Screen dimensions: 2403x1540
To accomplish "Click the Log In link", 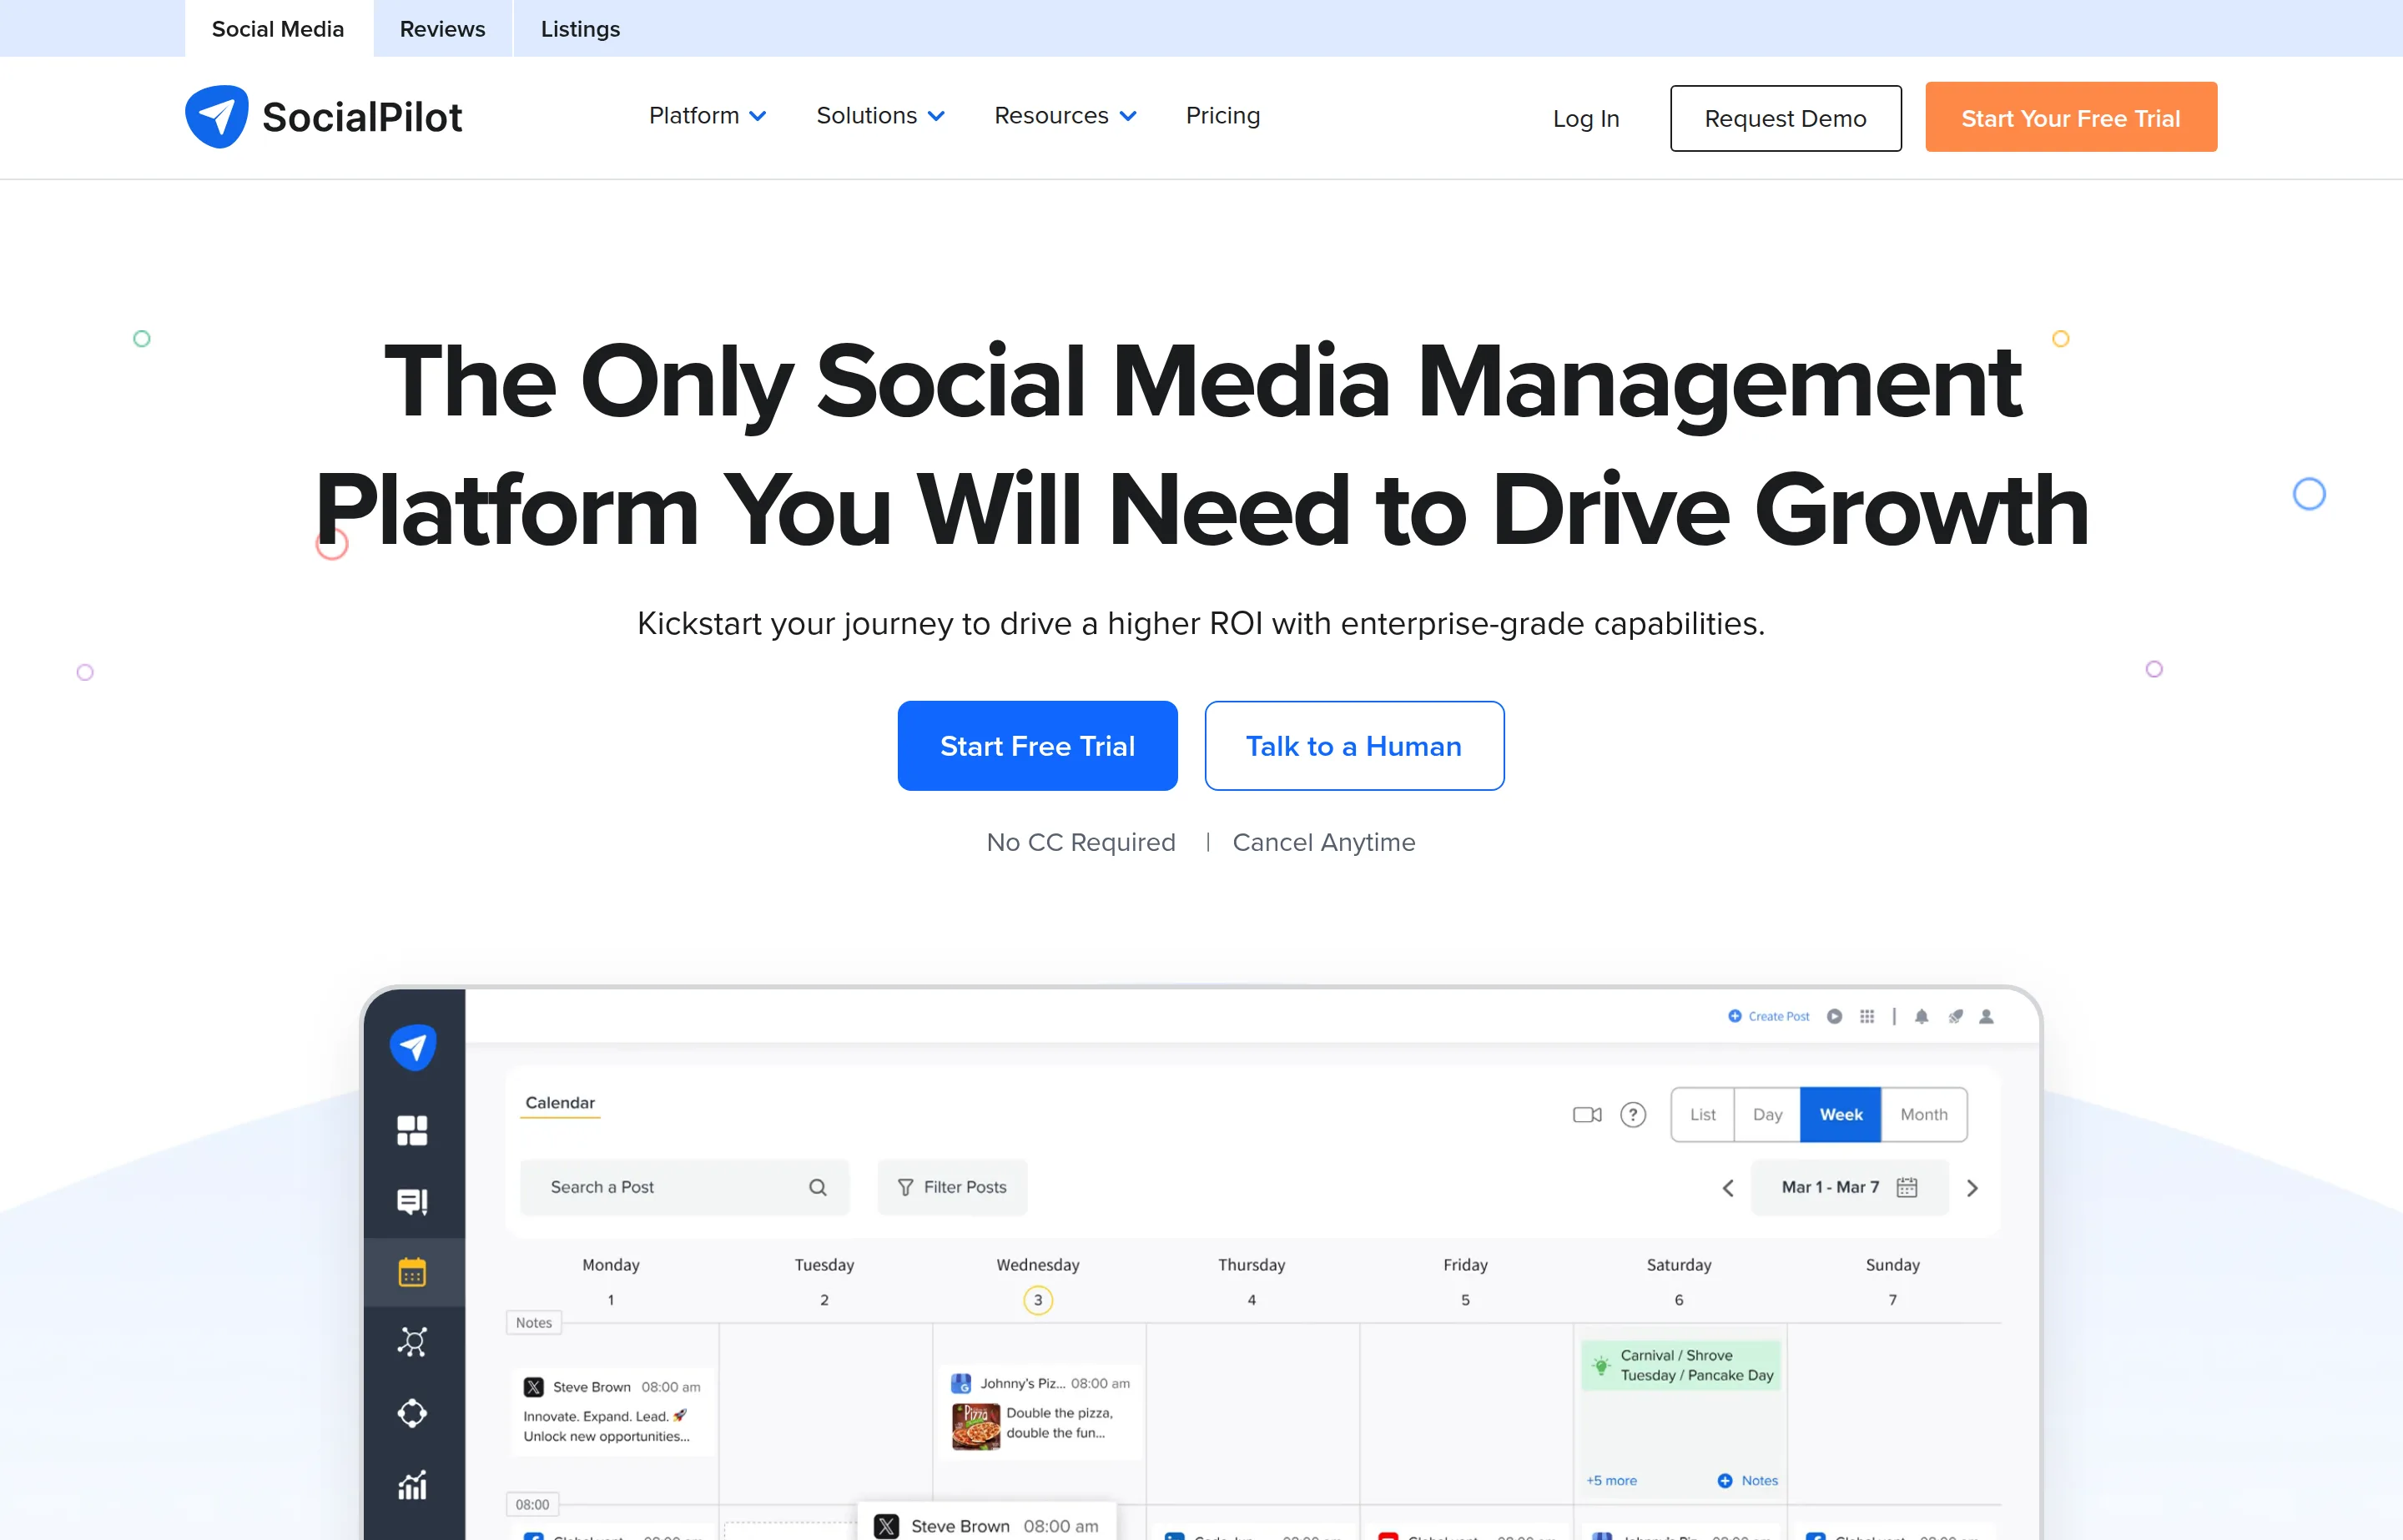I will 1585,118.
